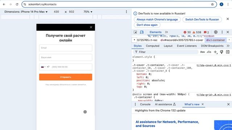This screenshot has height=130, width=232.
Task: Add a new style rule
Action: click(215, 52)
